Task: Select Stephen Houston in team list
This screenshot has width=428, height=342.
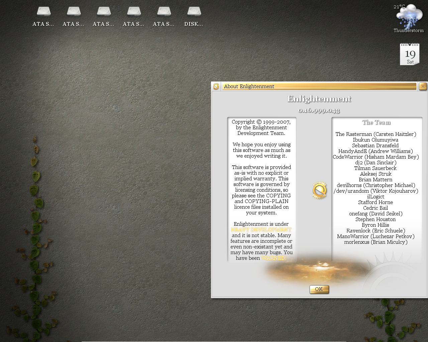Action: tap(376, 219)
